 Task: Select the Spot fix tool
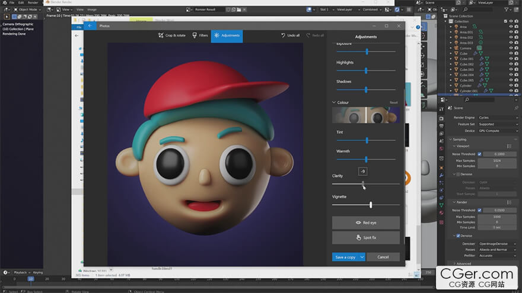(365, 237)
